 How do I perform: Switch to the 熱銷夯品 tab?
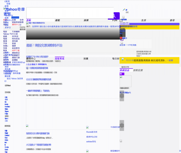[x=124, y=70]
